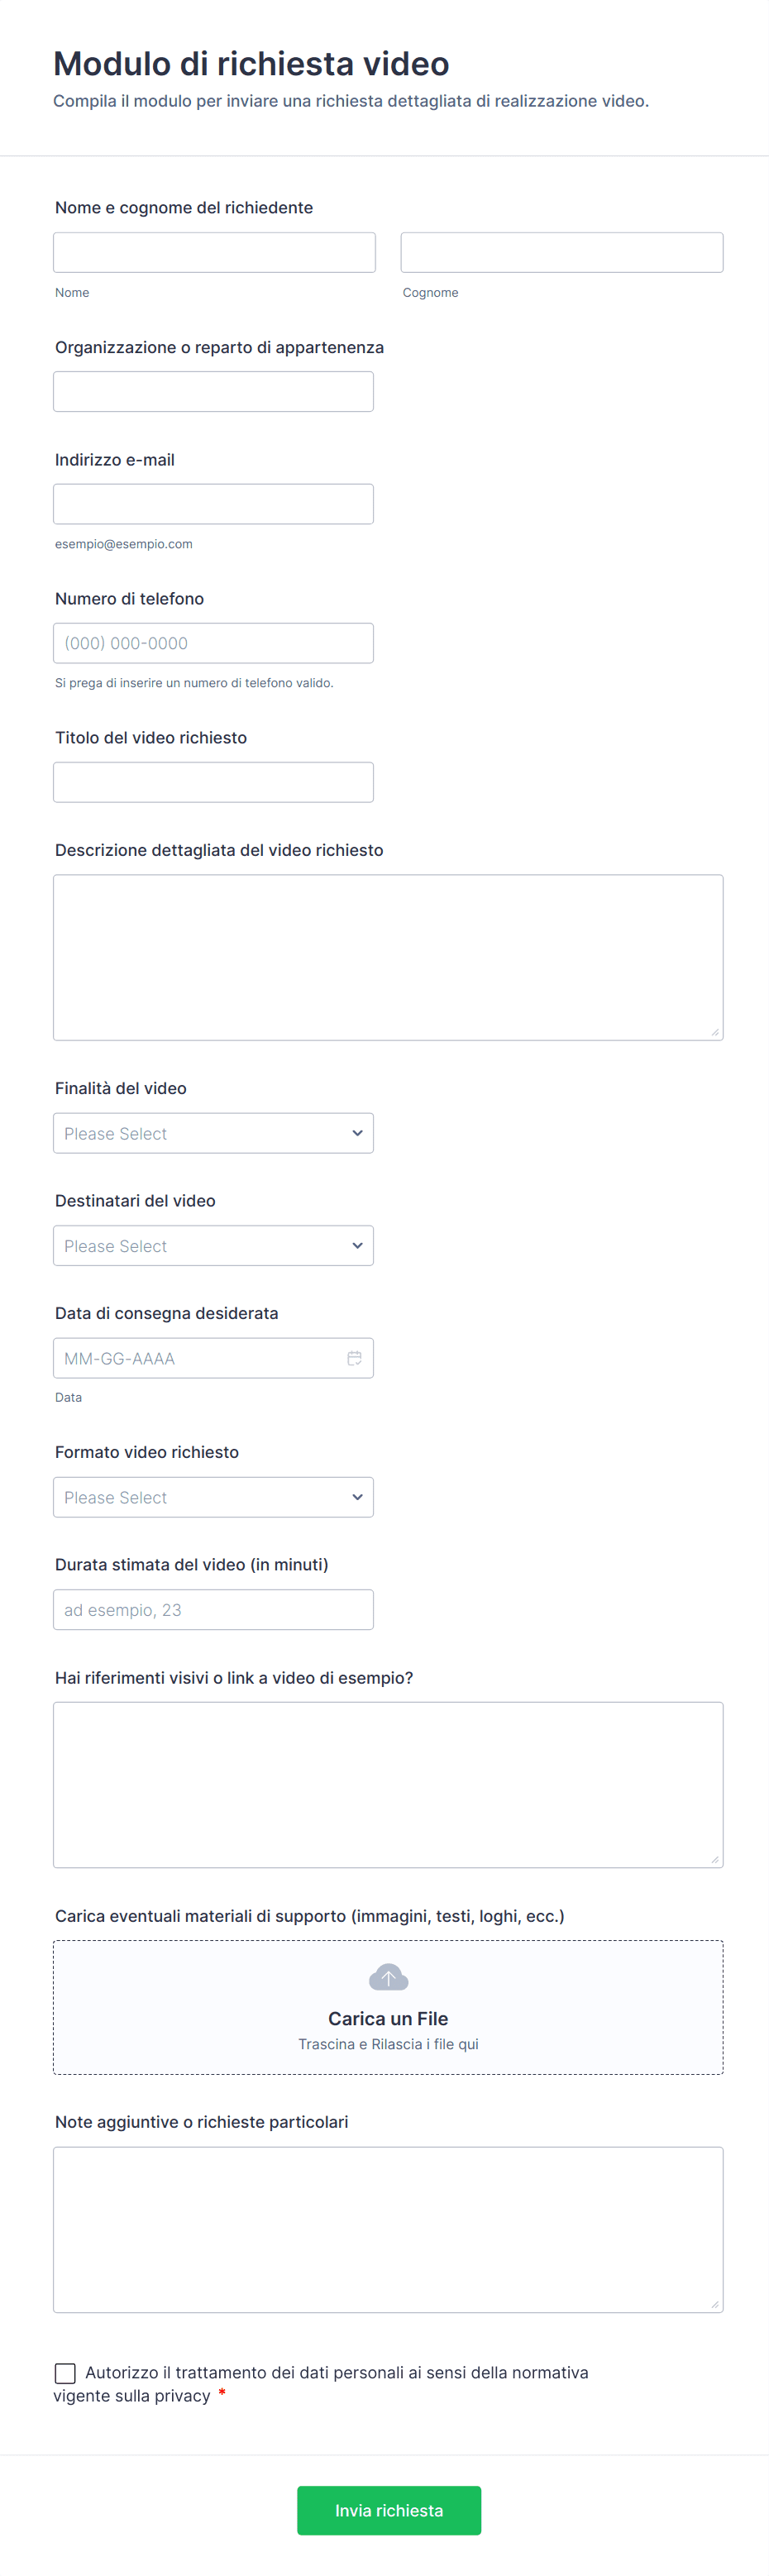Open the Formato video richiesto dropdown
The height and width of the screenshot is (2576, 769).
213,1497
